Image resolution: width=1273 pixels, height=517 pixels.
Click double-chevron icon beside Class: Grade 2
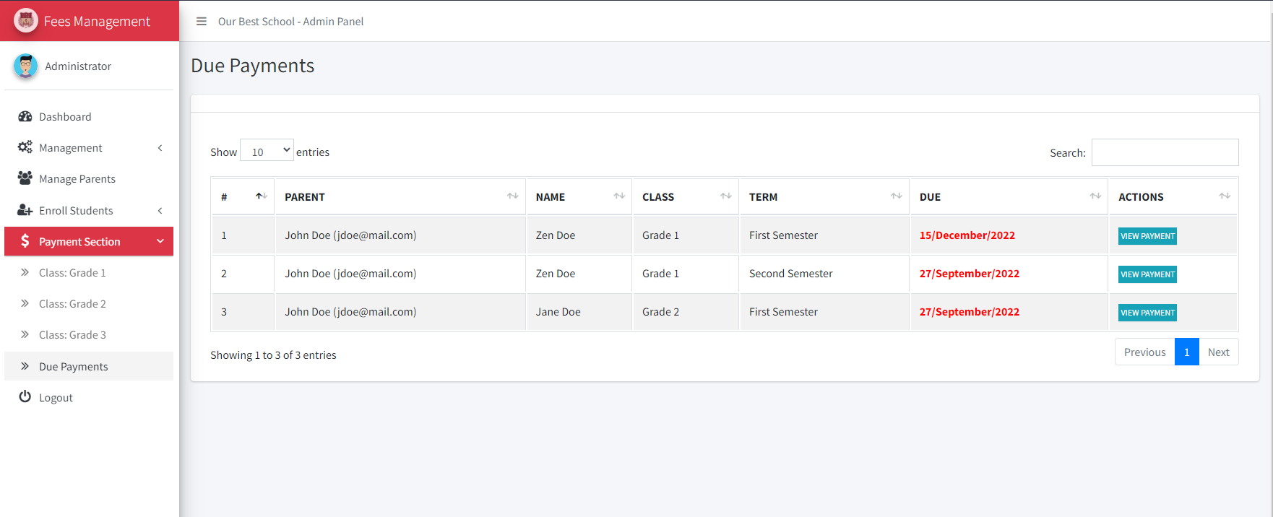[x=25, y=303]
